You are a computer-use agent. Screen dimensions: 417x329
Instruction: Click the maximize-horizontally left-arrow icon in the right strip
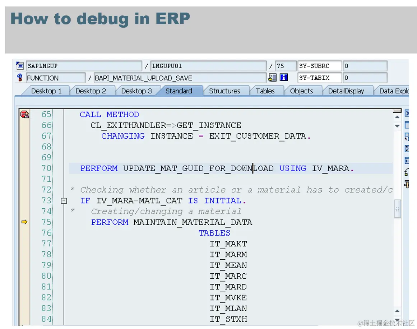(407, 161)
